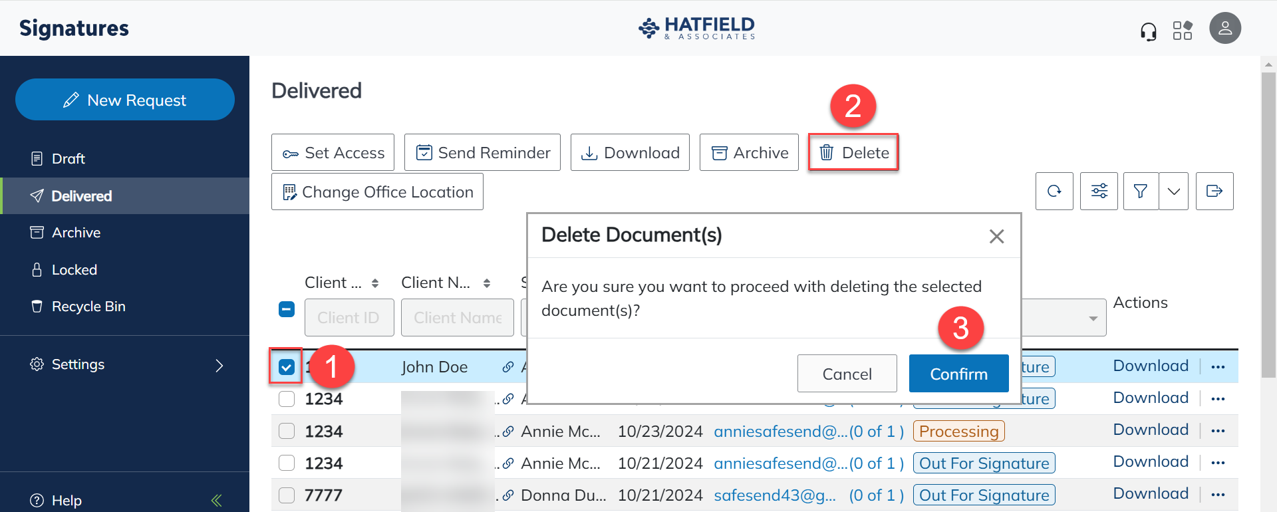The height and width of the screenshot is (512, 1277).
Task: Click 10/23/2024 date cell
Action: pos(660,432)
